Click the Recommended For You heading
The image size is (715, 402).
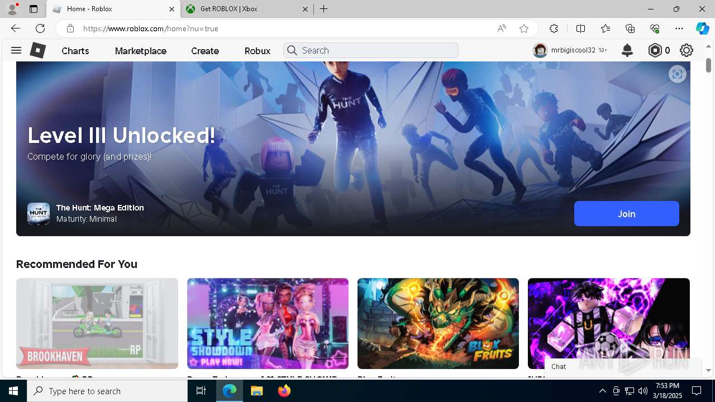coord(77,264)
